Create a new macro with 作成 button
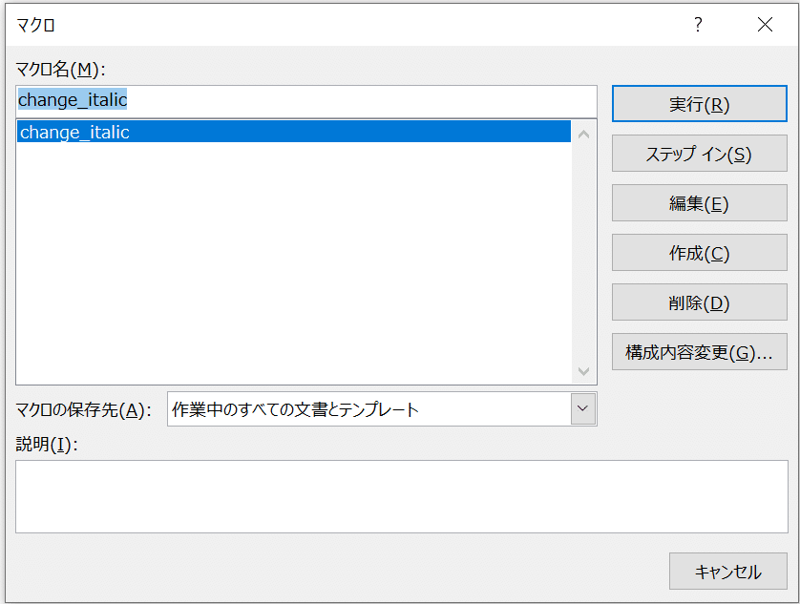The width and height of the screenshot is (800, 604). 699,252
